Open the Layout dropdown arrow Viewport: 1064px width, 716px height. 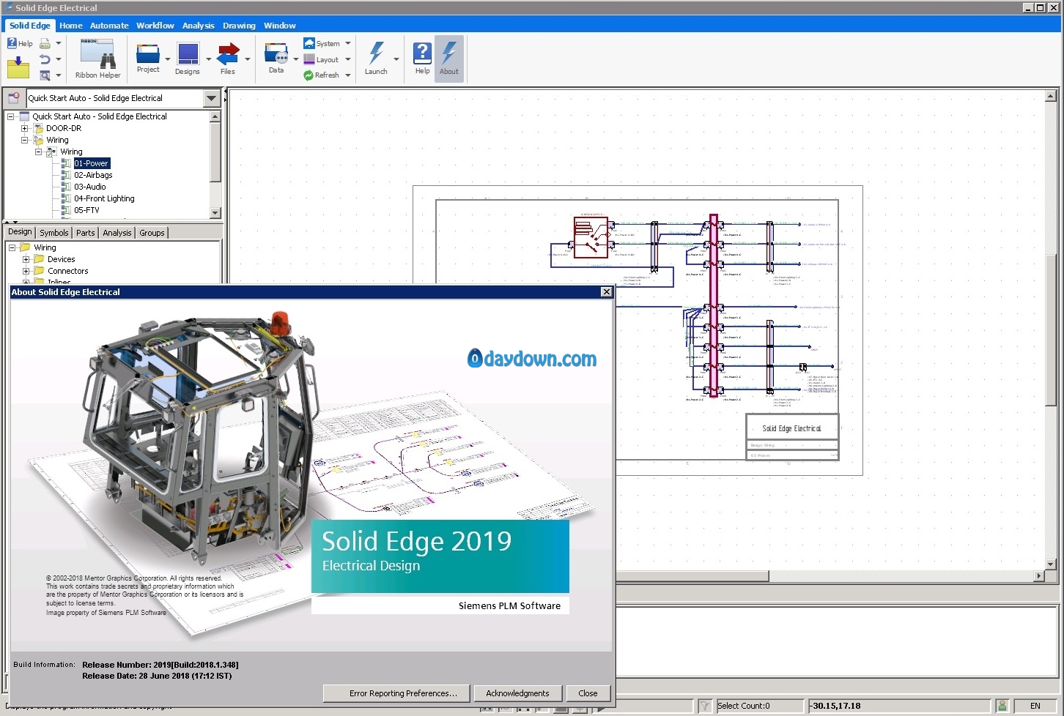(348, 59)
